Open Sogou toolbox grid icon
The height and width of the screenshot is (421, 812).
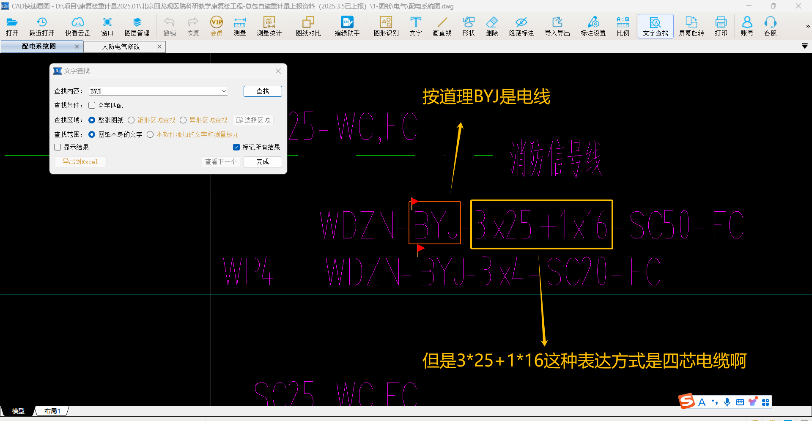(x=765, y=402)
